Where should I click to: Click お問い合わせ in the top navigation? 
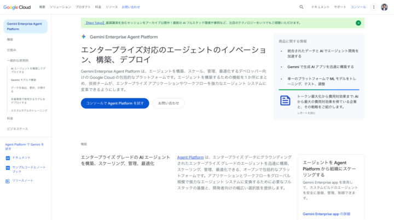click(131, 7)
